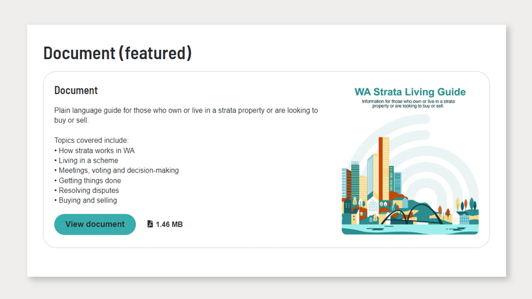Click the 'How strata works in WA' bullet
The height and width of the screenshot is (299, 532).
click(97, 151)
